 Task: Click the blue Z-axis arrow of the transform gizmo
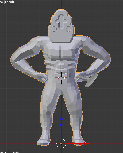(x=61, y=118)
